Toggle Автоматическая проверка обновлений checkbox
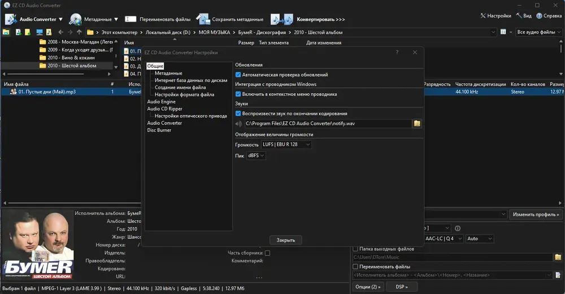Screen dimensions: 565x294 238,75
